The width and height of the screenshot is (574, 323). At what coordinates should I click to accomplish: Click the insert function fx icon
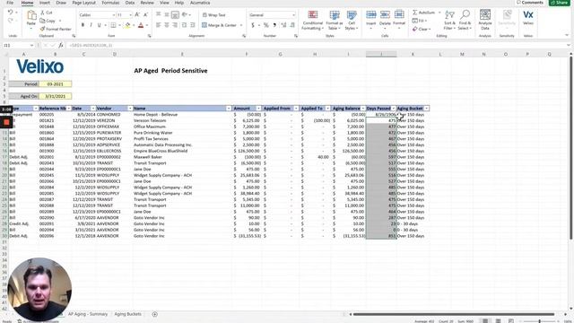(61, 46)
